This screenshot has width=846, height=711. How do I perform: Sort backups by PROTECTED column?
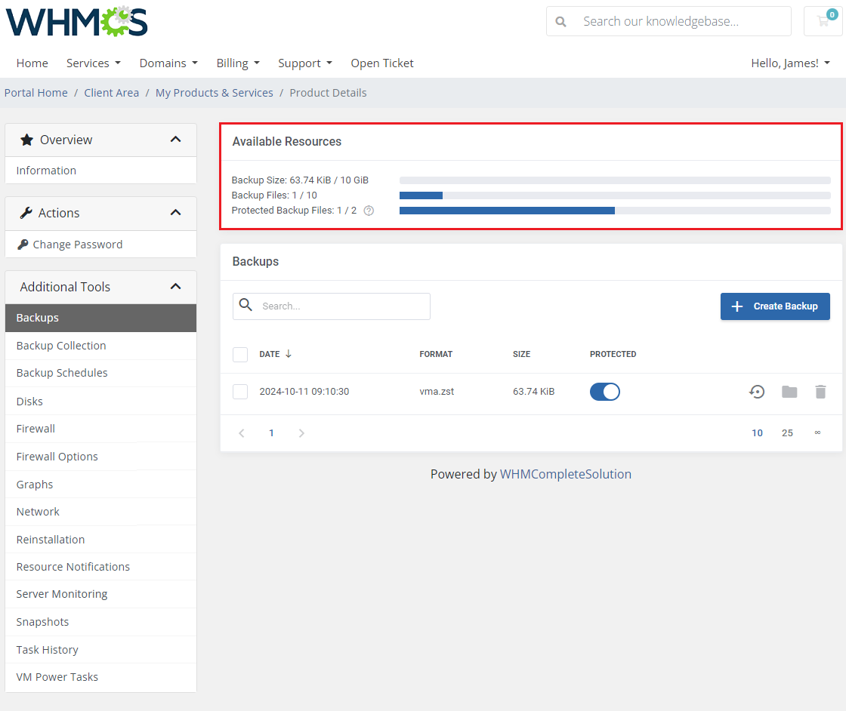coord(613,354)
